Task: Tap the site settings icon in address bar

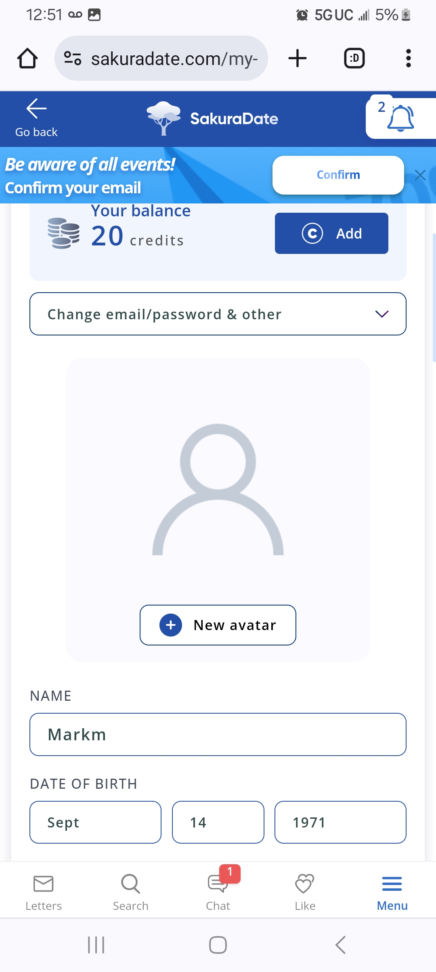Action: [73, 59]
